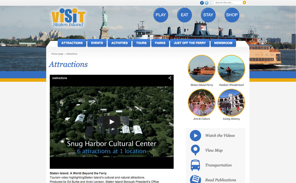Switch to the Events tab

(97, 43)
